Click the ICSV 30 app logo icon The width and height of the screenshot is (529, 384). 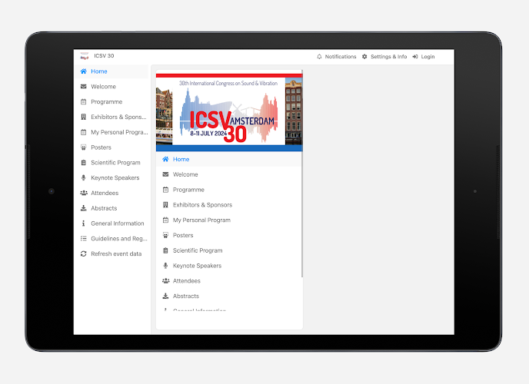click(84, 56)
